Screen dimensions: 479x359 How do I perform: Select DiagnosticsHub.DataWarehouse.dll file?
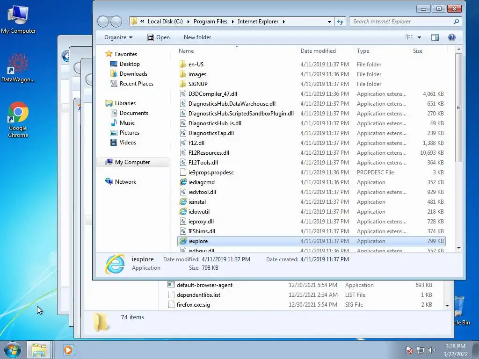click(x=232, y=103)
